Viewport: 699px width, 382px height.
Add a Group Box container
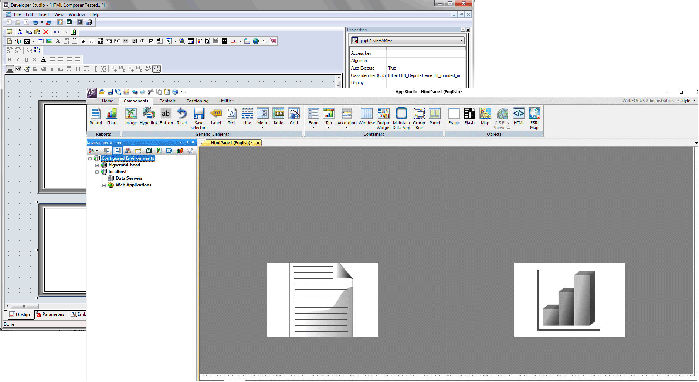(x=419, y=118)
